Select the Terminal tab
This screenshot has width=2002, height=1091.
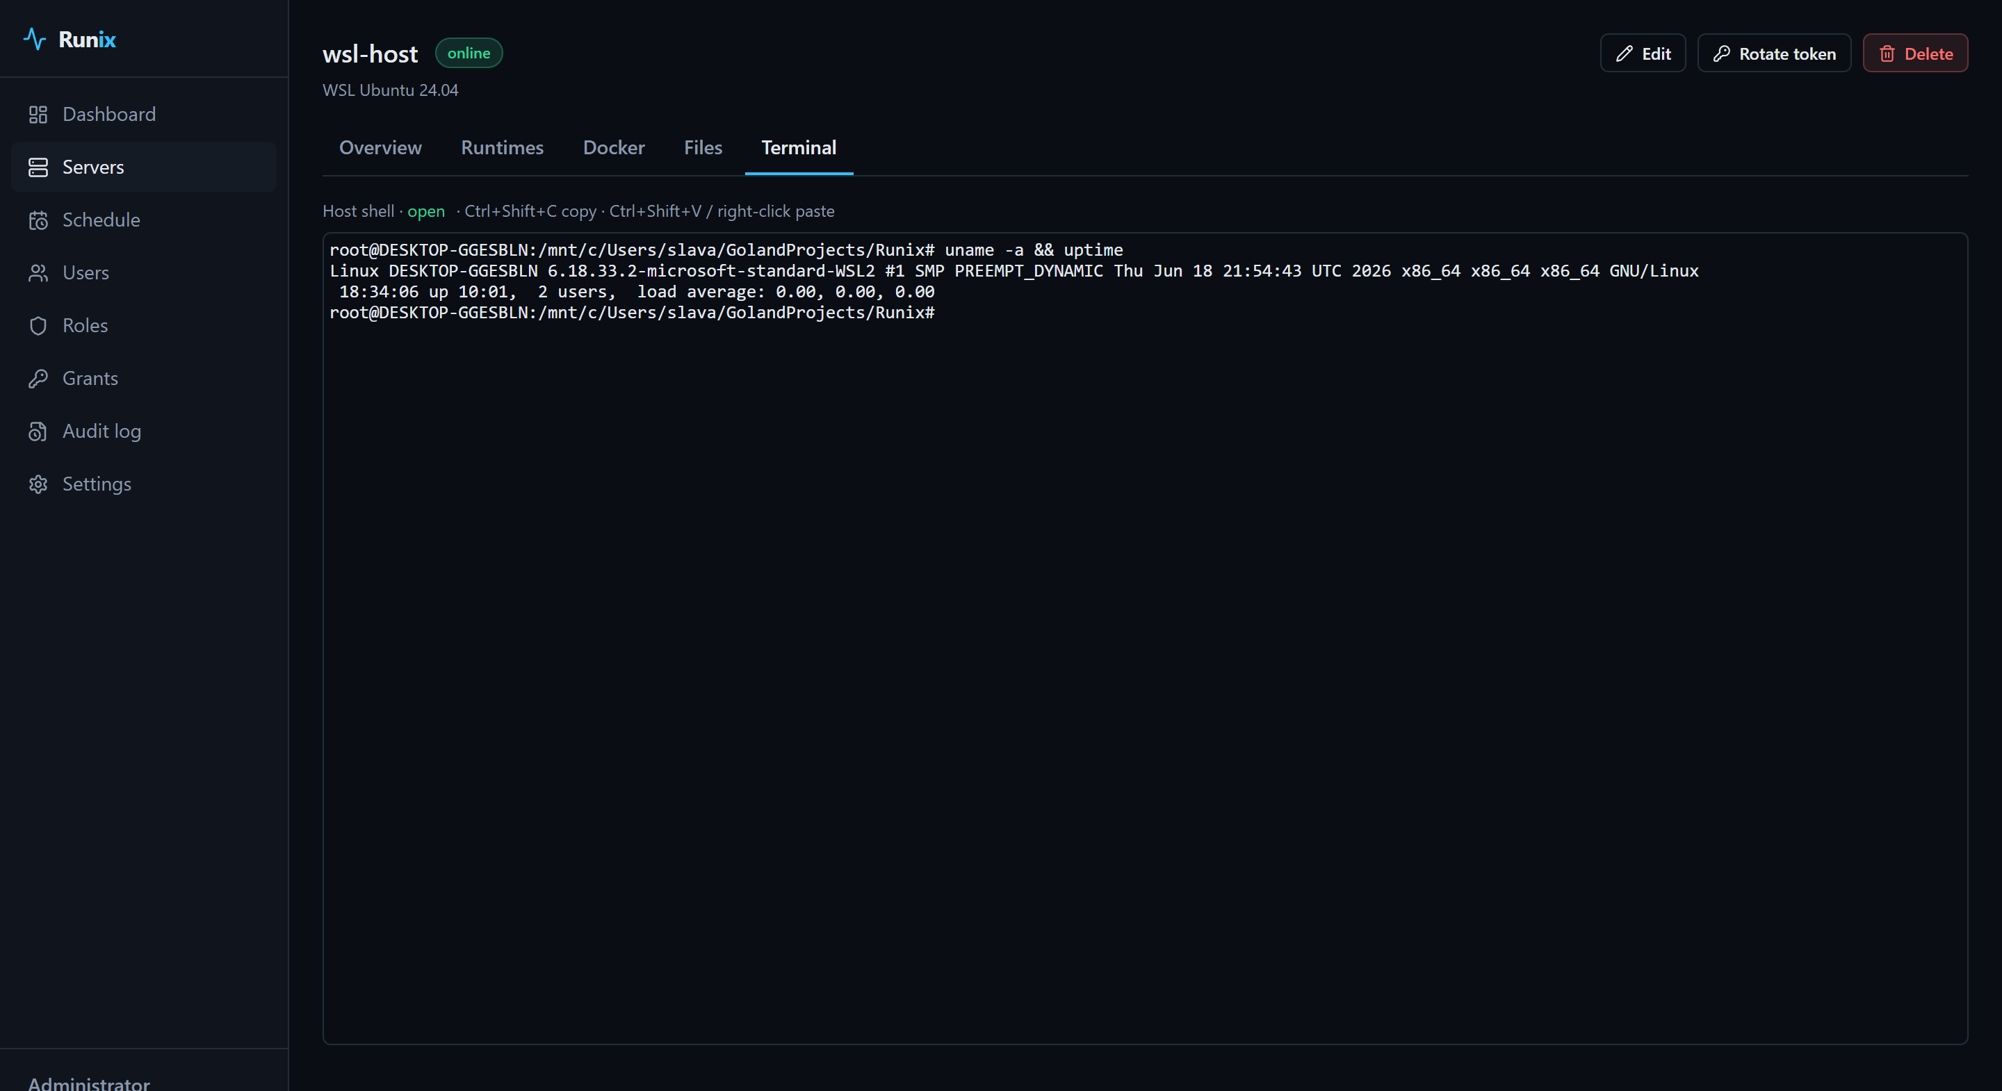coord(799,147)
